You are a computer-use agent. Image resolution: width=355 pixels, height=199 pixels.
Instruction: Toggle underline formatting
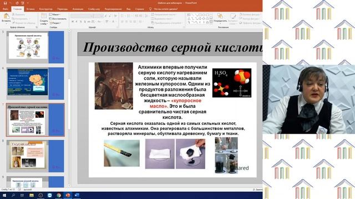(x=80, y=22)
